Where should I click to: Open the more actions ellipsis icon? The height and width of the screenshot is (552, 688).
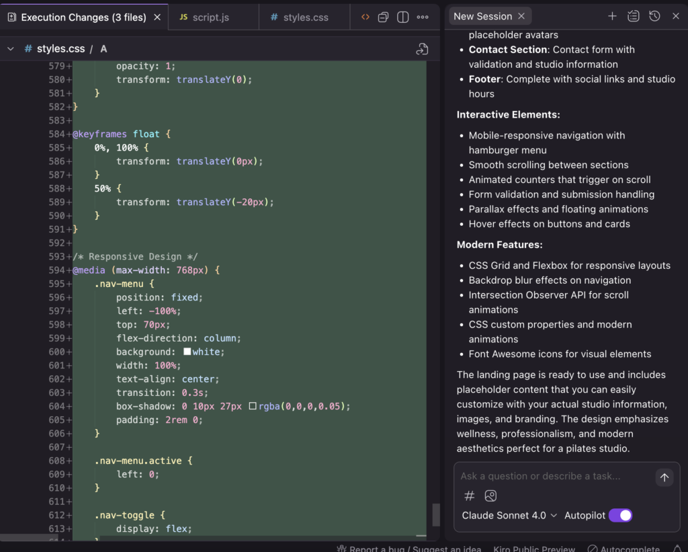pyautogui.click(x=423, y=15)
